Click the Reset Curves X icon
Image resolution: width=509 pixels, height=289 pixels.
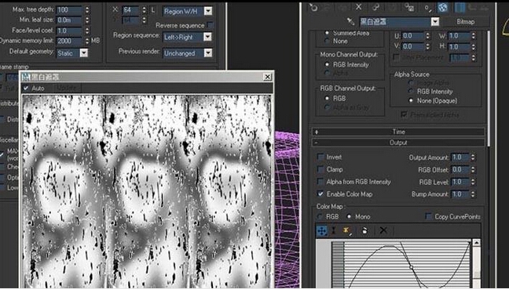[x=383, y=230]
